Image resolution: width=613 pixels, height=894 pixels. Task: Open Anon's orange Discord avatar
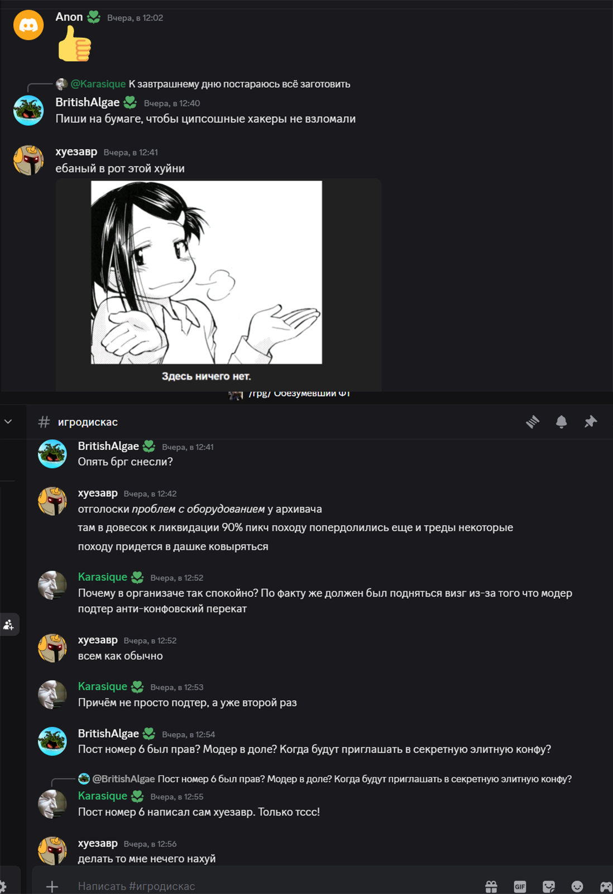point(28,25)
